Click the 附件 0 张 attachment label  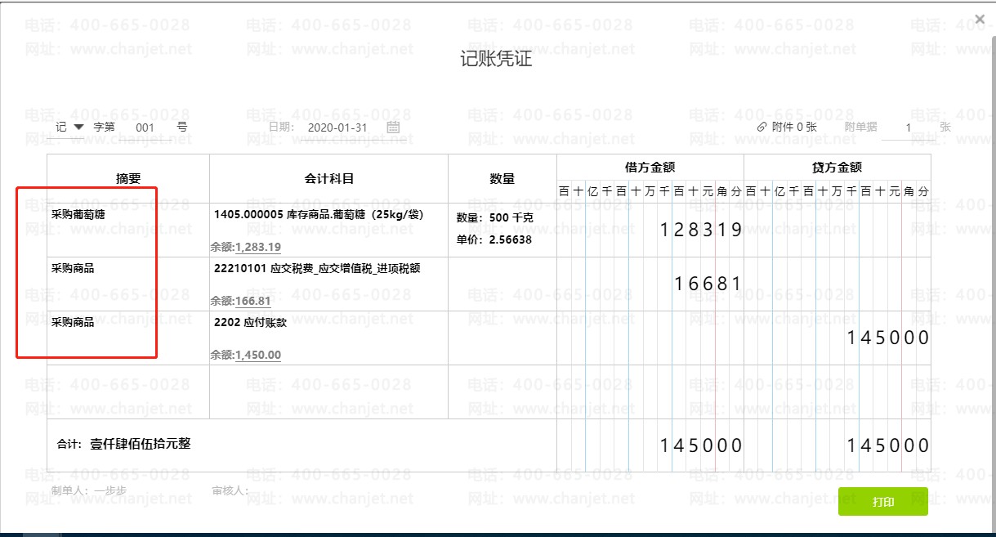point(794,127)
